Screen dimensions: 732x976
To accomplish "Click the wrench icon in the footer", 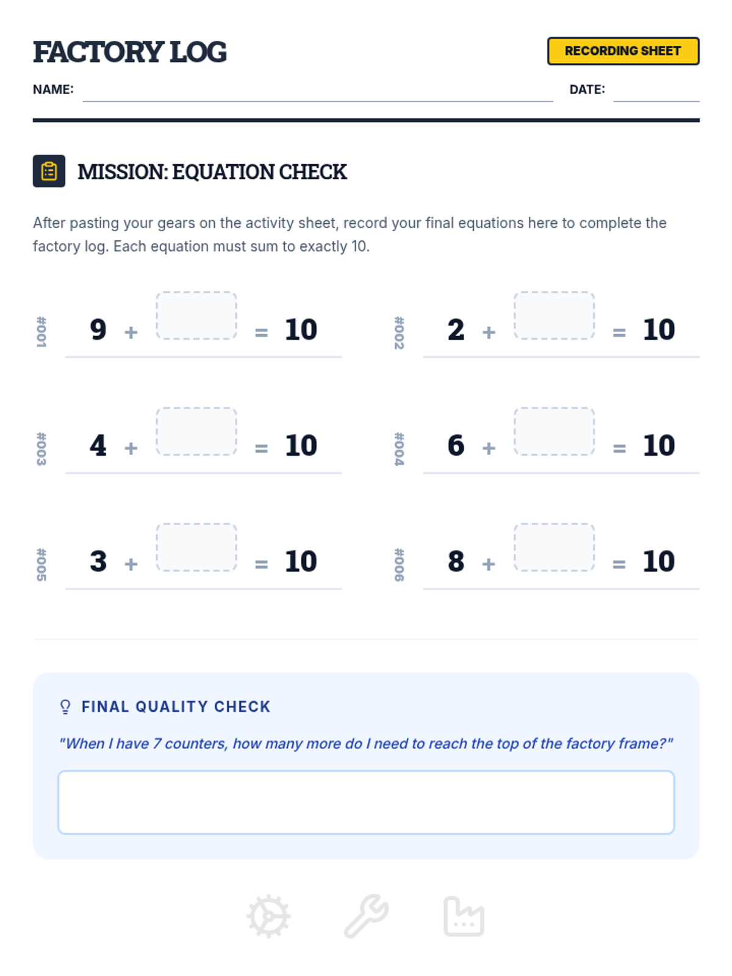I will coord(366,916).
